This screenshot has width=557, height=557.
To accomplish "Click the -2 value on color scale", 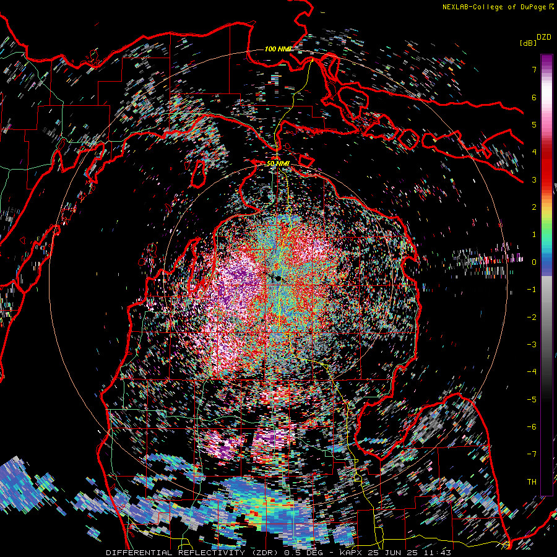I will [532, 317].
